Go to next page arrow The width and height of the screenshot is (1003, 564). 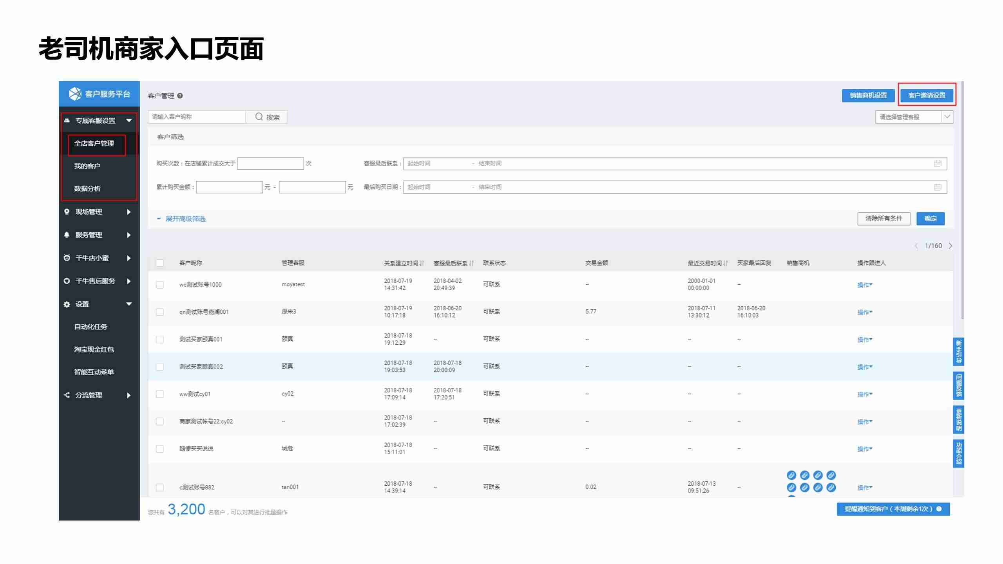tap(950, 246)
